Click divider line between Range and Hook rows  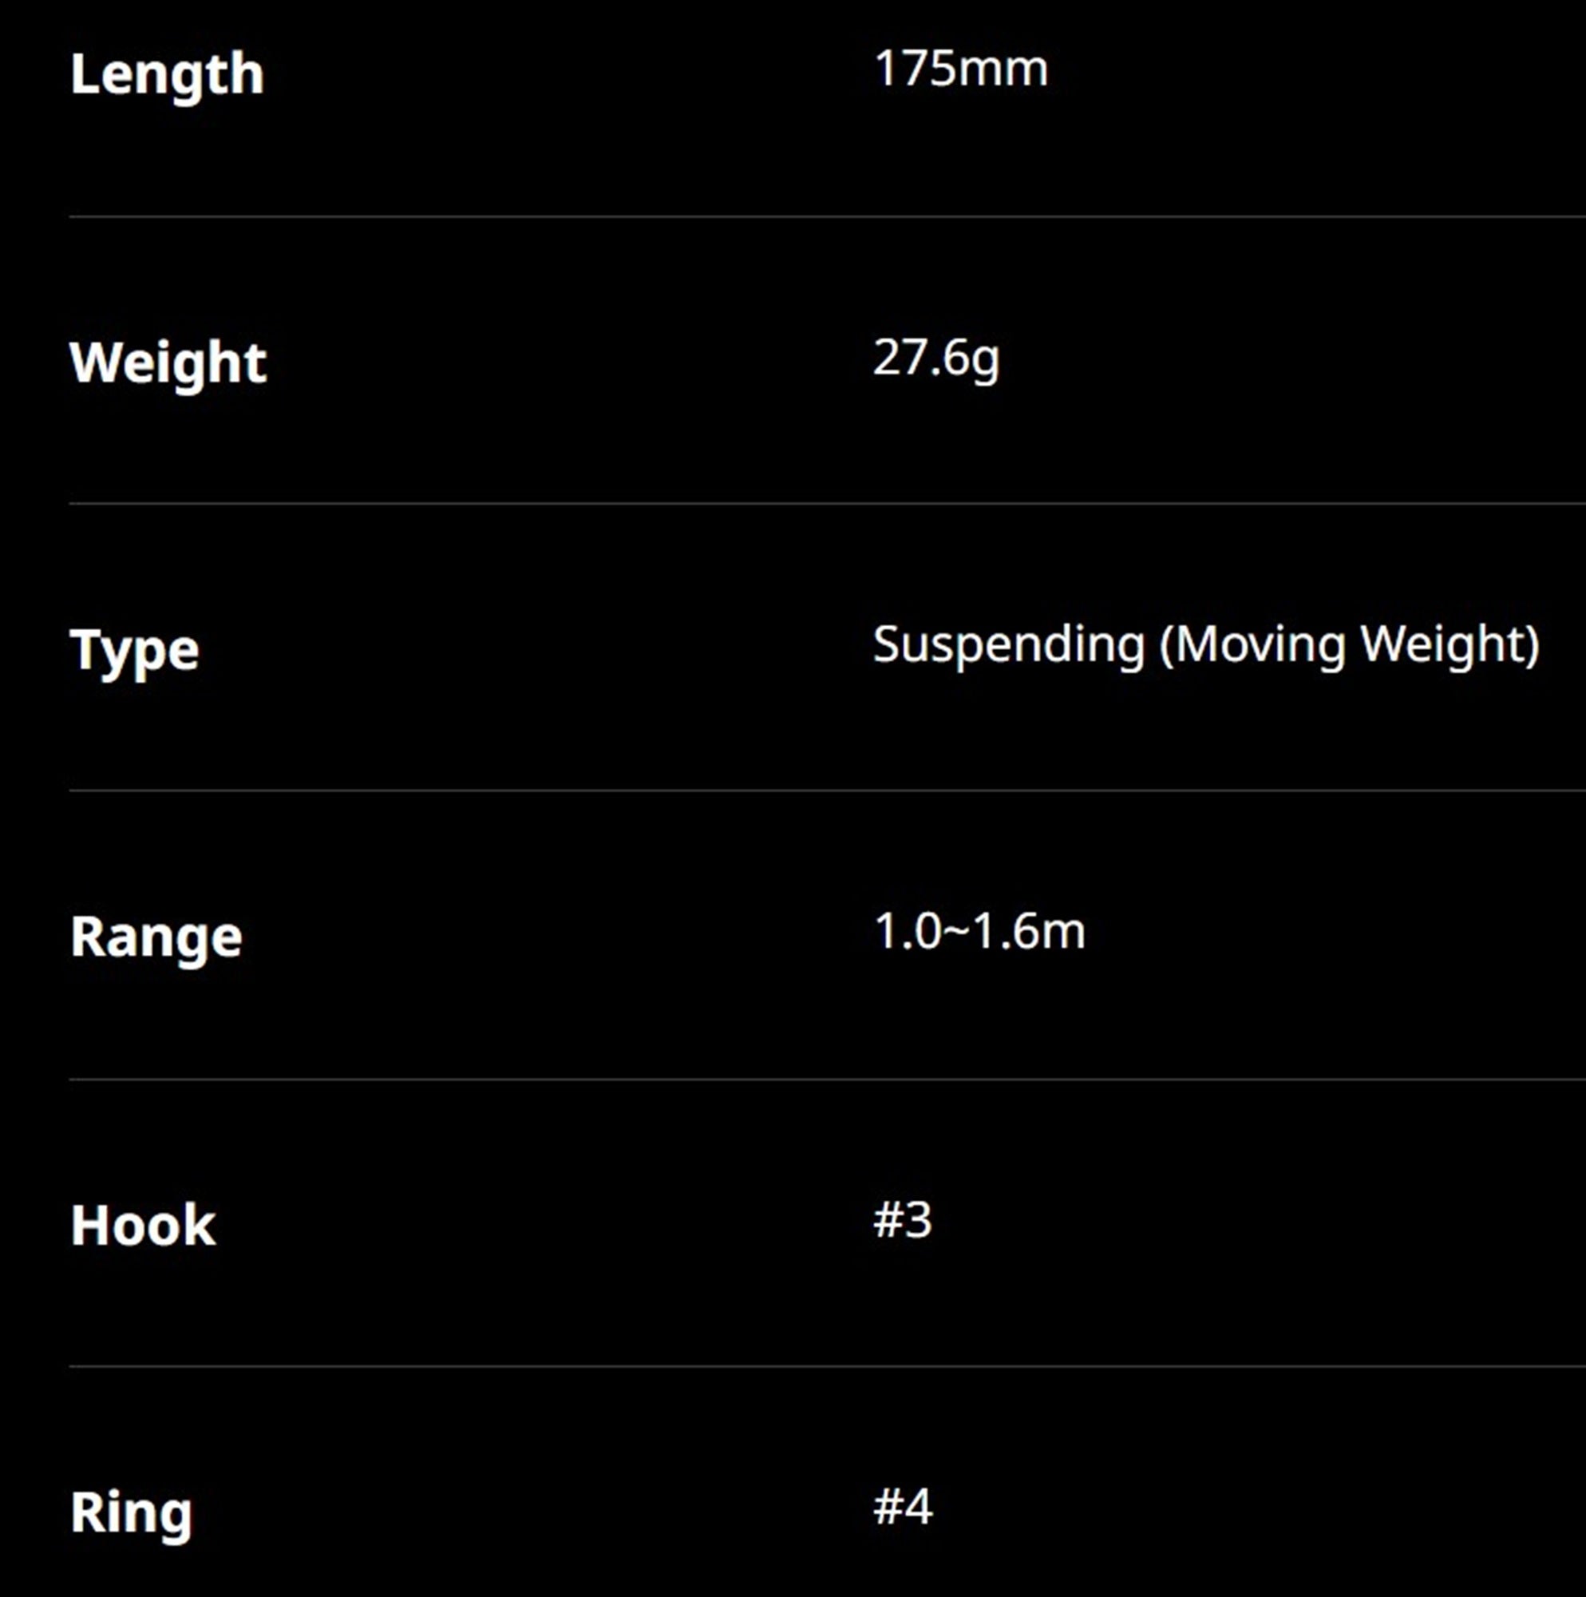coord(827,1079)
